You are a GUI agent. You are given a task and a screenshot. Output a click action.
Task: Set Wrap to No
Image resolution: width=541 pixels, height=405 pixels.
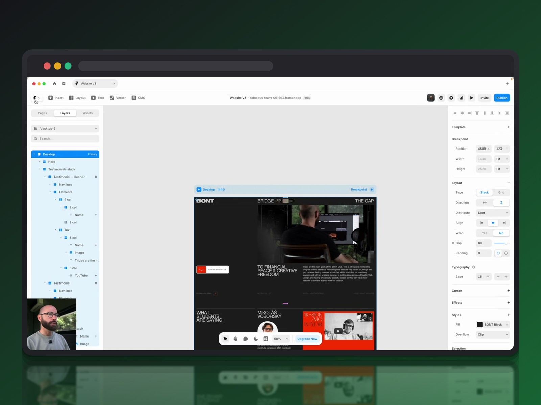pyautogui.click(x=501, y=233)
